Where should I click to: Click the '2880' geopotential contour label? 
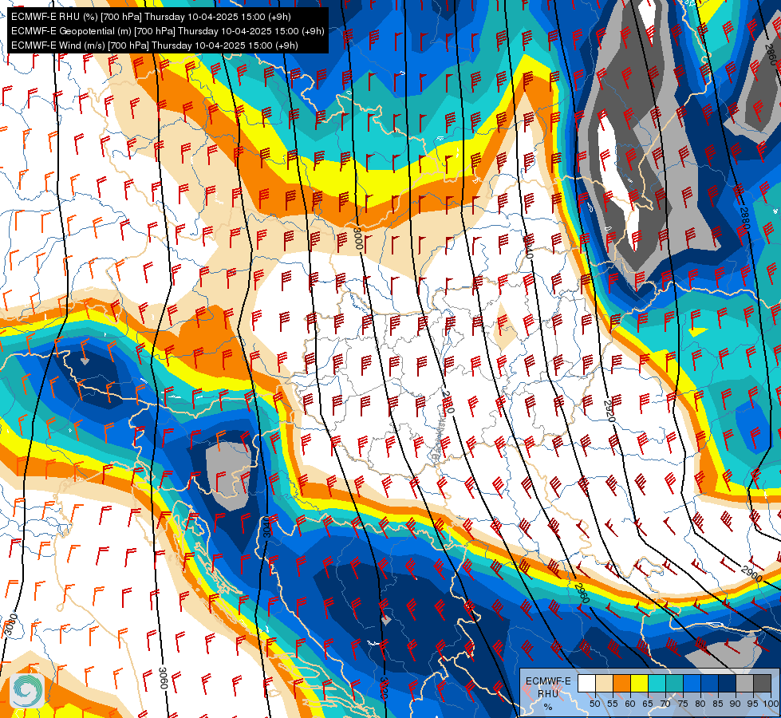click(x=744, y=219)
